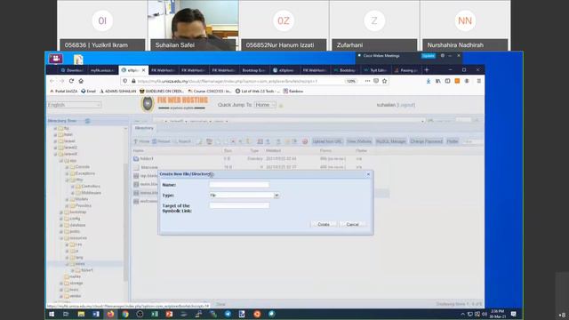This screenshot has height=320, width=569.
Task: Select the Providers folder in tree
Action: (x=84, y=205)
